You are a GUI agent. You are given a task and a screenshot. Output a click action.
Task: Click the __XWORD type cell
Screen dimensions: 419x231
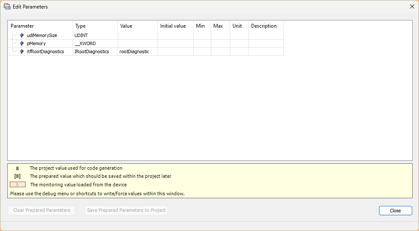coord(95,43)
